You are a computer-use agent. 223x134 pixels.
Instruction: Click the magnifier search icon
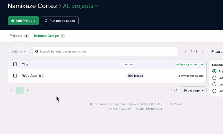[x=37, y=52]
